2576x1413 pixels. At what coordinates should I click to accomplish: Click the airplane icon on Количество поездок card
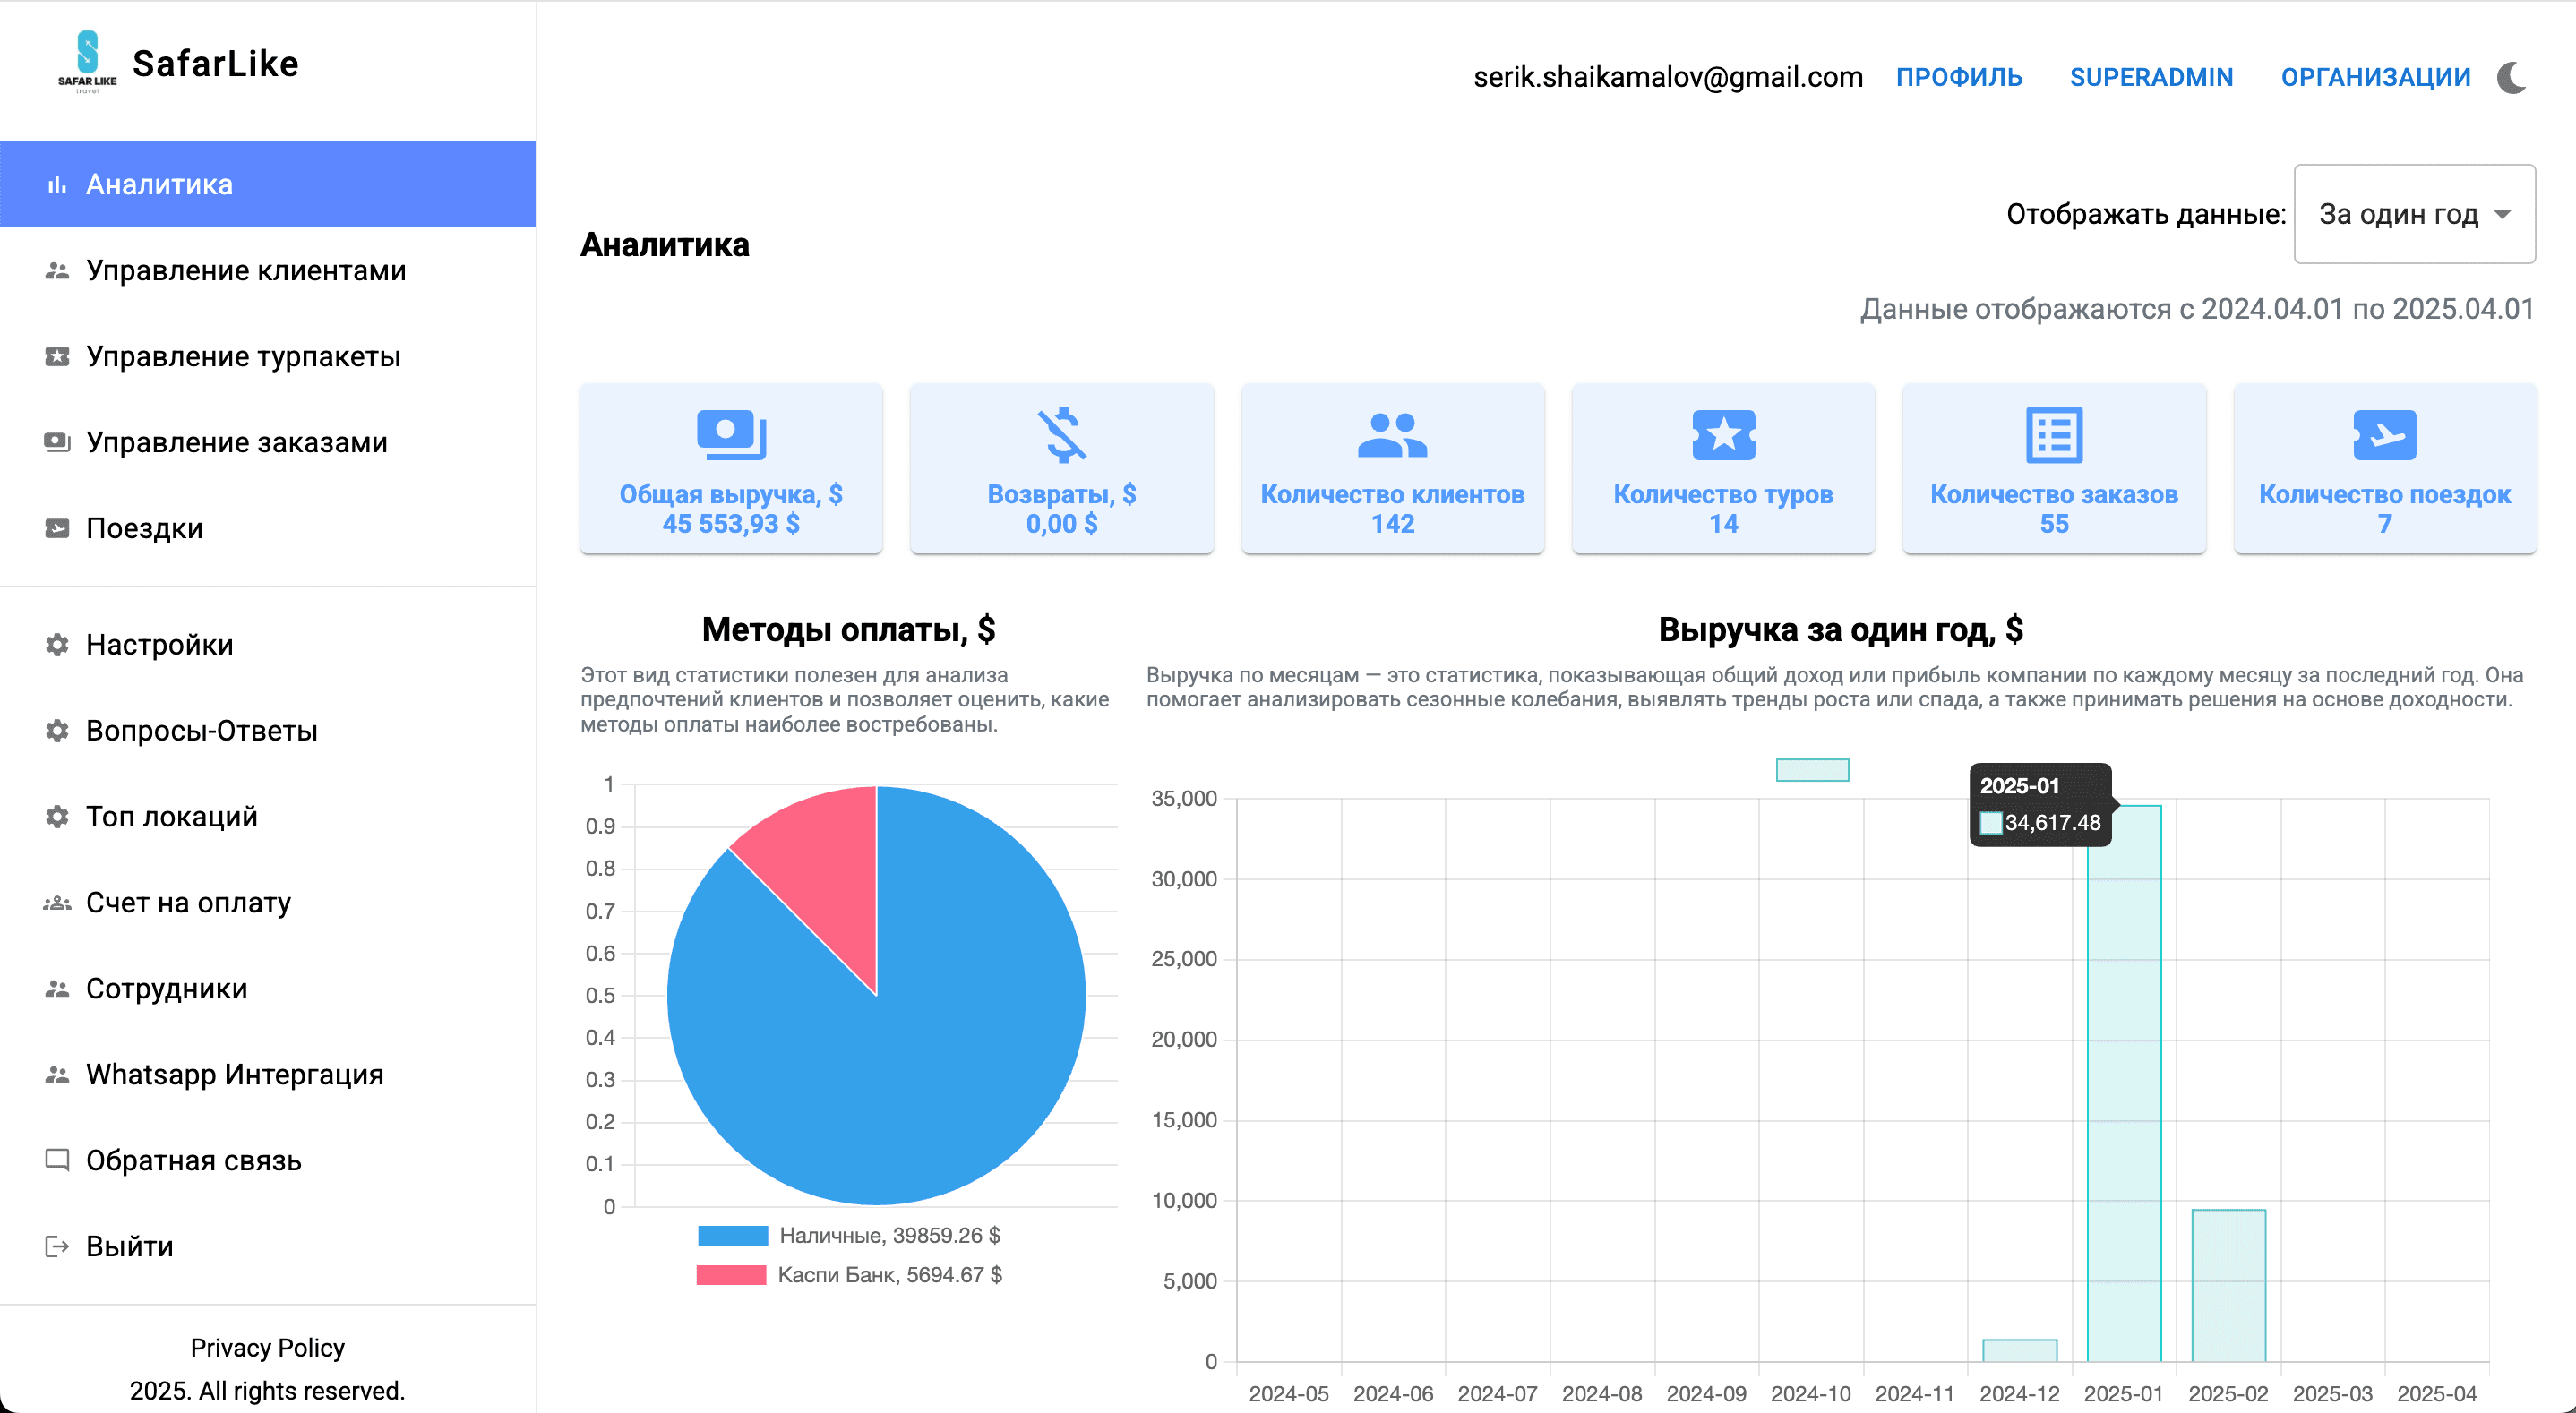[x=2385, y=435]
